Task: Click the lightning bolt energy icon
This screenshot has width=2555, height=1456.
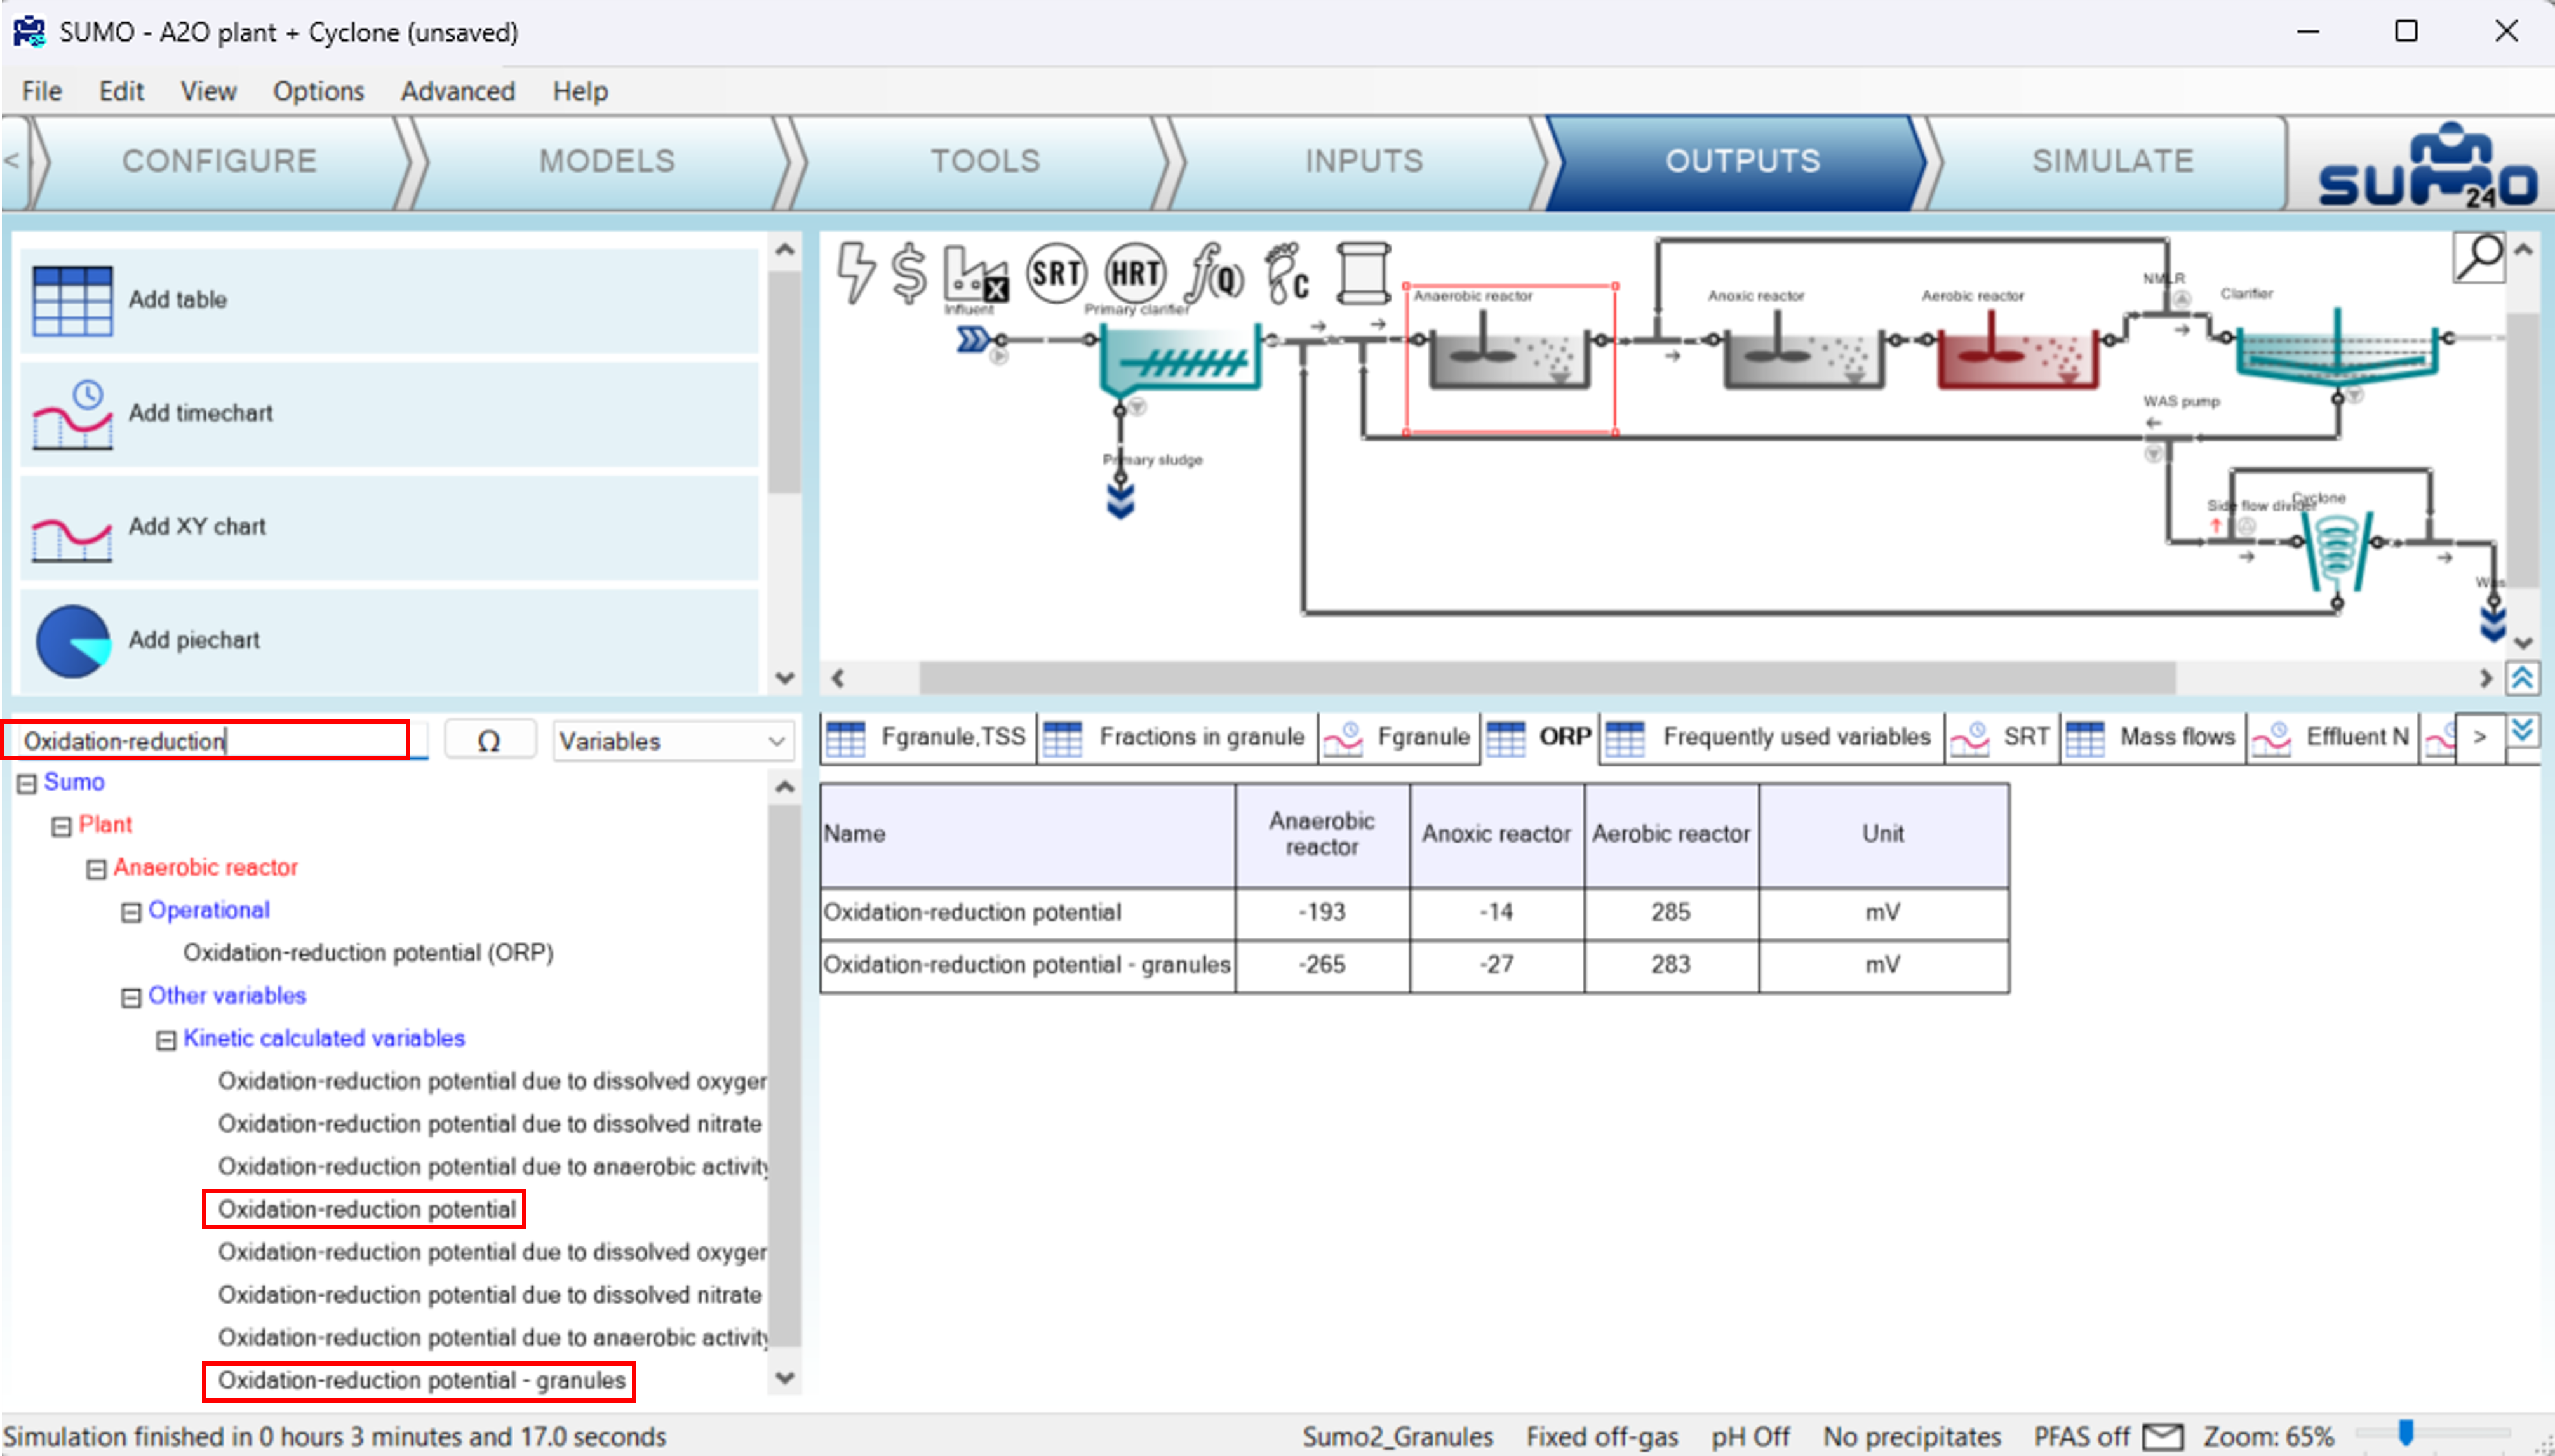Action: pyautogui.click(x=855, y=272)
